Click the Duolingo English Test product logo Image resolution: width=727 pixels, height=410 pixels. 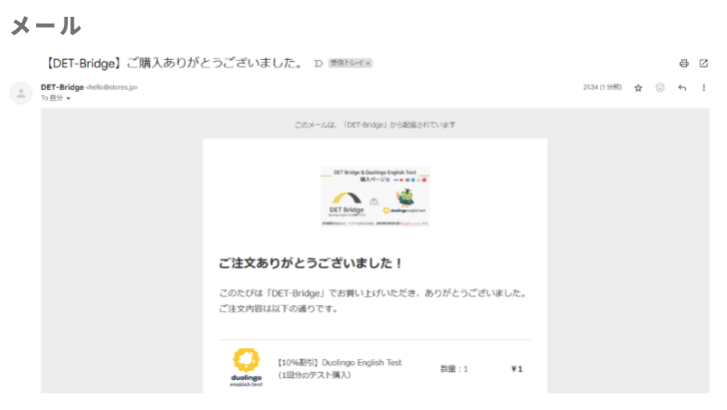tap(247, 367)
